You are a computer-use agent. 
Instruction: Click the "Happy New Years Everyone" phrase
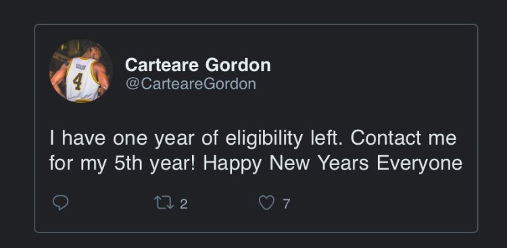[333, 164]
